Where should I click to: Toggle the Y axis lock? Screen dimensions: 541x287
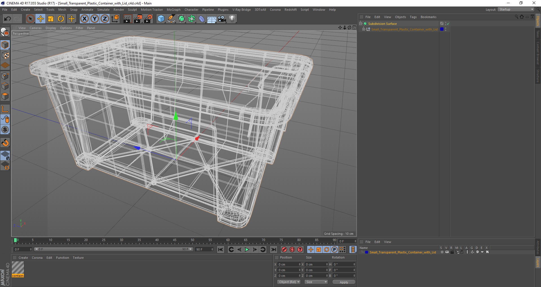click(95, 19)
